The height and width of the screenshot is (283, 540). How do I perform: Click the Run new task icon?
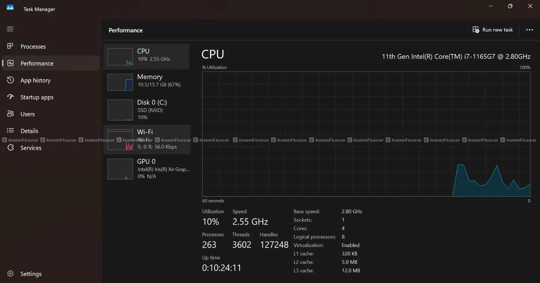476,30
